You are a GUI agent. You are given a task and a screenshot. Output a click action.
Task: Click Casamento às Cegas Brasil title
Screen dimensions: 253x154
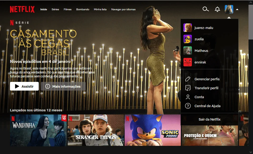coord(43,42)
